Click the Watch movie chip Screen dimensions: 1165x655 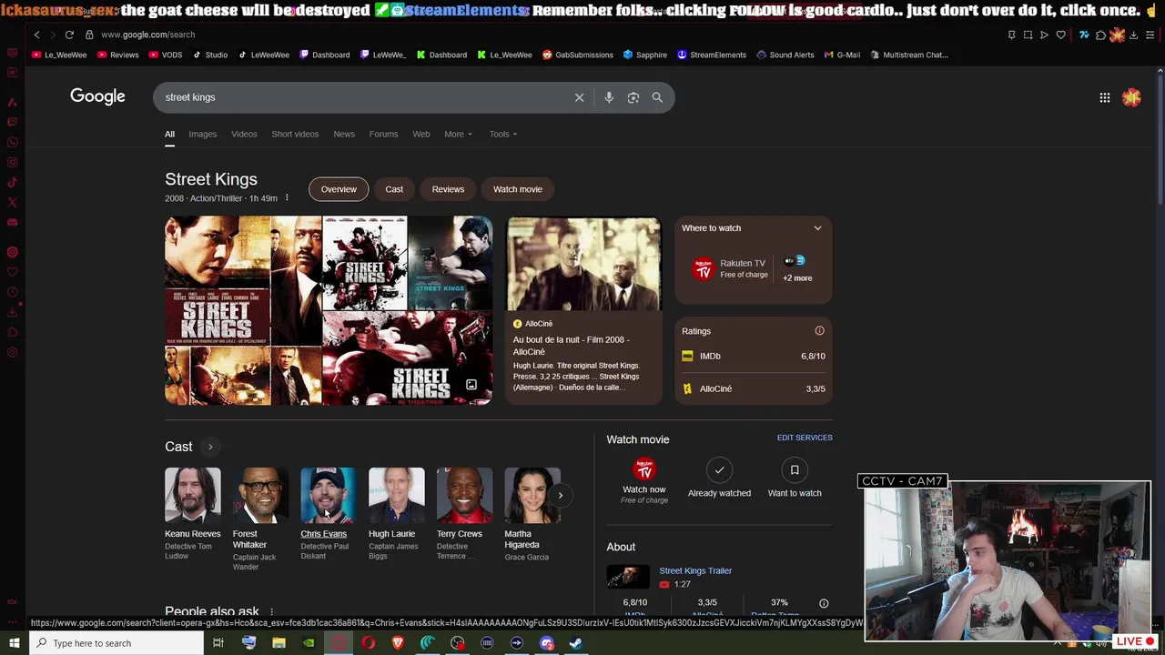[518, 189]
